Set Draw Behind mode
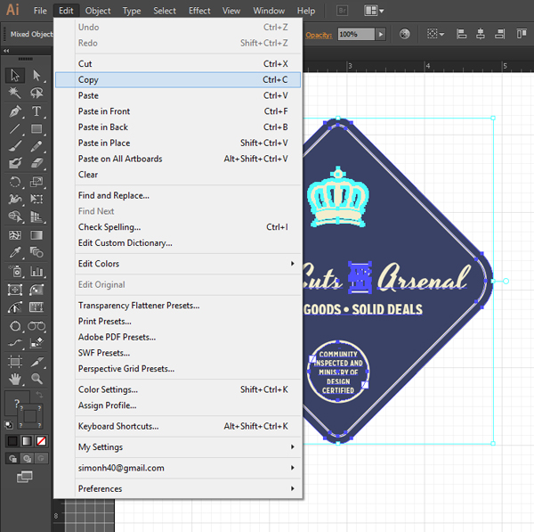The width and height of the screenshot is (534, 532). click(x=27, y=459)
